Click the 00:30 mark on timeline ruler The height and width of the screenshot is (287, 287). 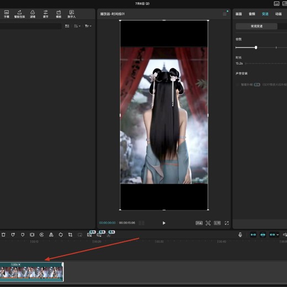tap(160, 241)
